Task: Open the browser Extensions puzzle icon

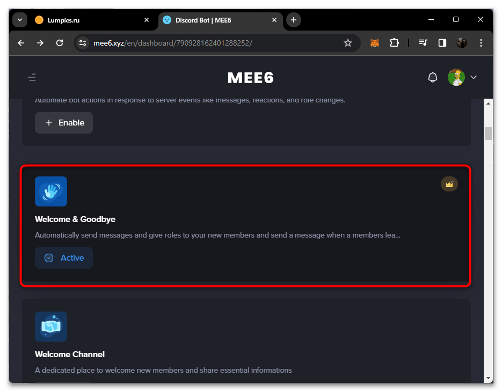Action: [395, 43]
